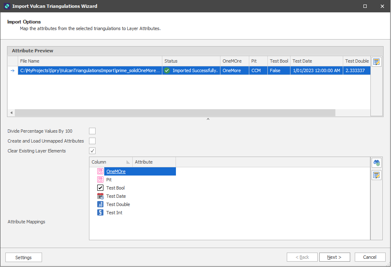
Task: Click the Imported Successfully status cell
Action: 191,70
